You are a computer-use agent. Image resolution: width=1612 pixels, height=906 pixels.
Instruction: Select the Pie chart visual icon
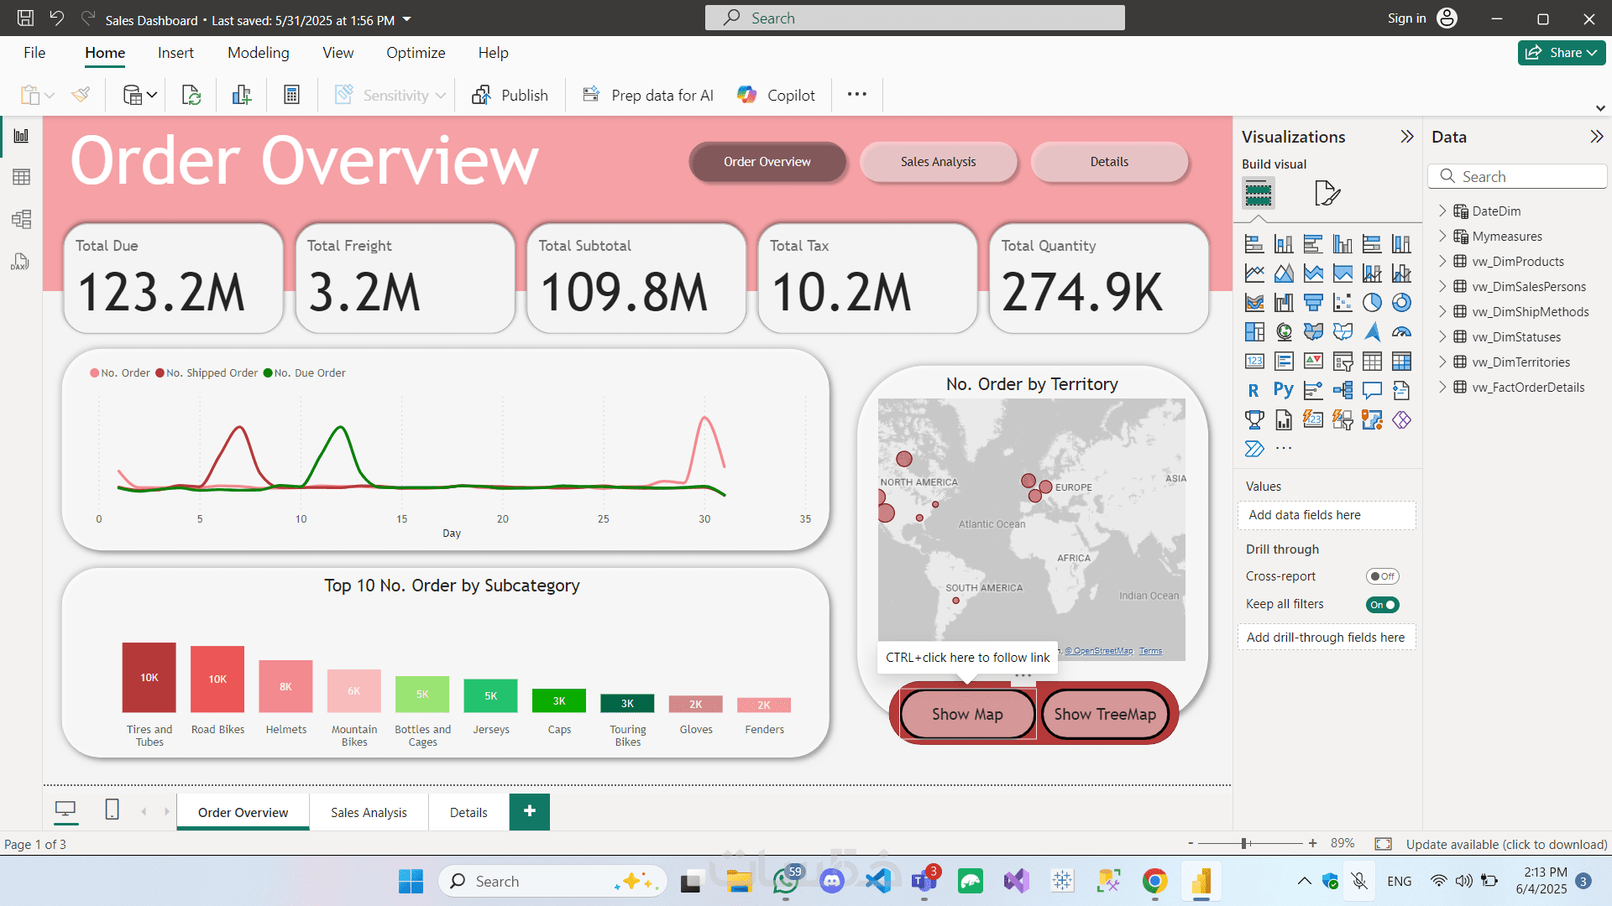[x=1372, y=303]
